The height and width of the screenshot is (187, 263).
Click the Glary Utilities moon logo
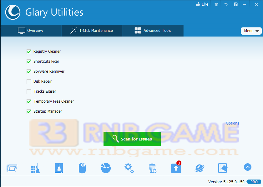13,12
